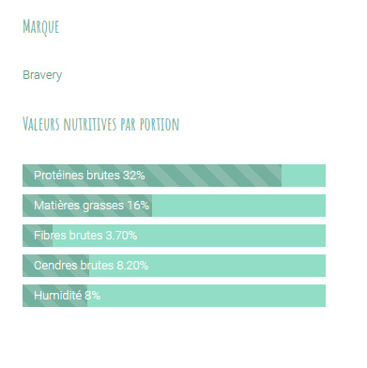
Task: Click the Fibres brutes 3.70% label text
Action: (x=85, y=236)
